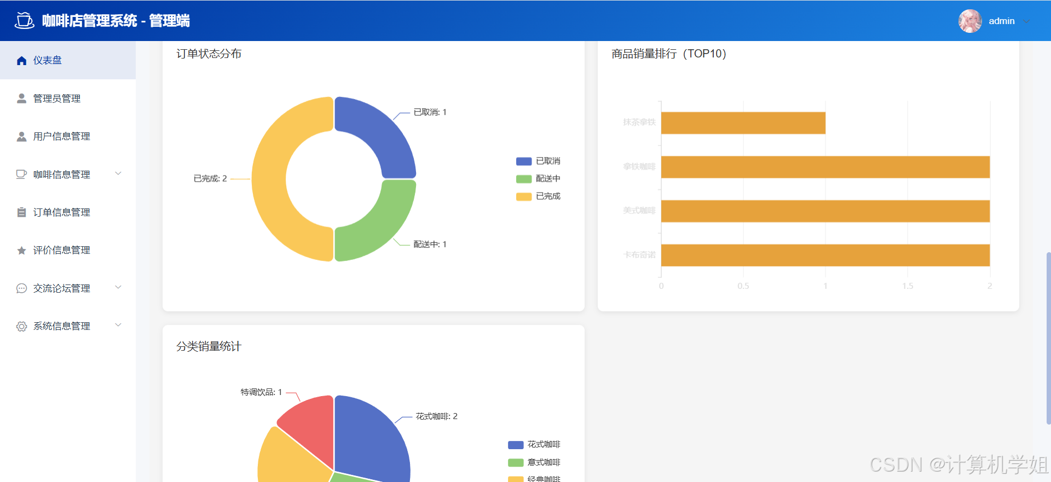Open the 仪表盘 menu item
This screenshot has height=482, width=1051.
68,60
